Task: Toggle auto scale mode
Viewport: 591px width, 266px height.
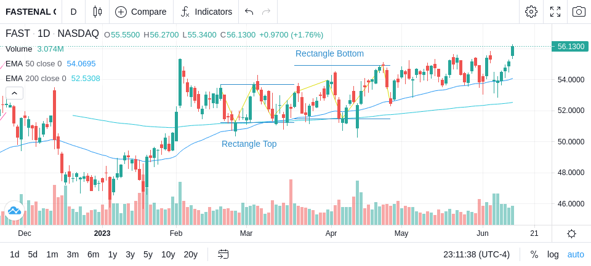Action: click(x=576, y=254)
